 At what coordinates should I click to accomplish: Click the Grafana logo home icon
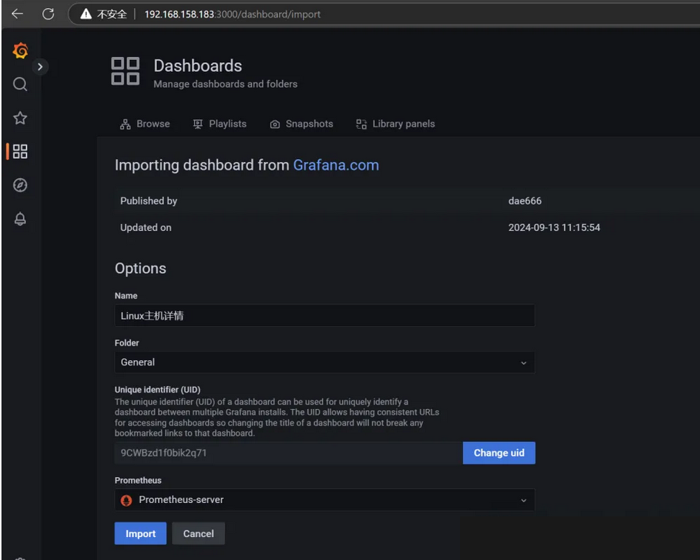[21, 50]
